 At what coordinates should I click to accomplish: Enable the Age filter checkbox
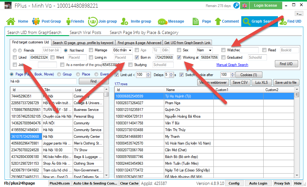pos(137,50)
